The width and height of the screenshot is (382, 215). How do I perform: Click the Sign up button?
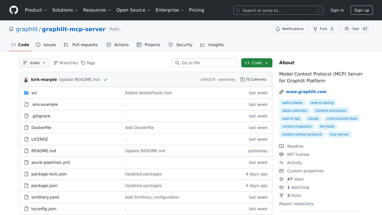pos(362,10)
